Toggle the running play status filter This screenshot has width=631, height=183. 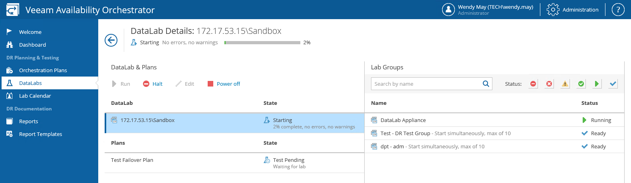tap(597, 84)
